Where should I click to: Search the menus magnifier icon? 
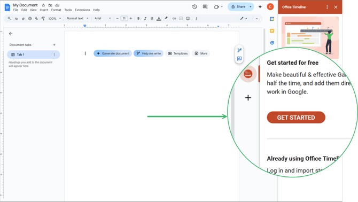(9, 18)
